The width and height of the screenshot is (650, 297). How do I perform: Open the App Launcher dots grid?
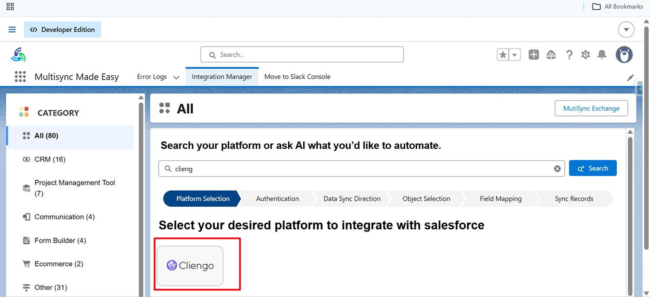pyautogui.click(x=20, y=77)
